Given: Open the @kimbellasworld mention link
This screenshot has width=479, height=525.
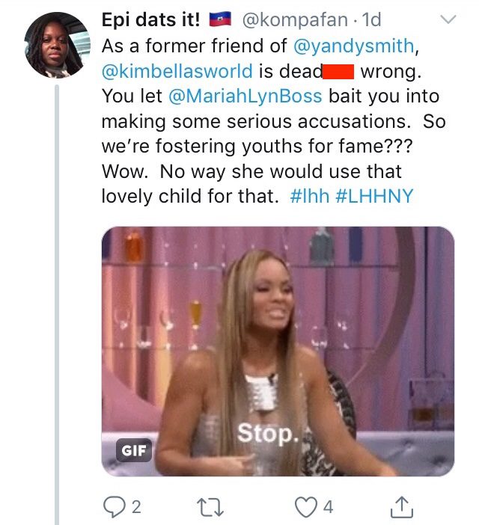Looking at the screenshot, I should pyautogui.click(x=177, y=71).
